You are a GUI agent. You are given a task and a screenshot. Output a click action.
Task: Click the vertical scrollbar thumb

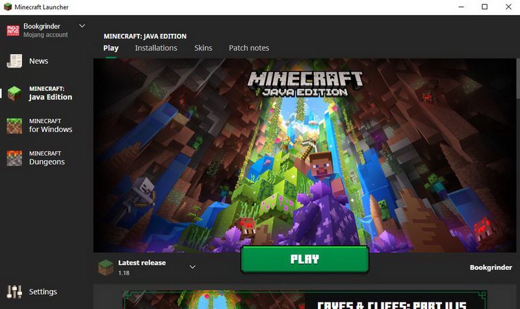tap(518, 78)
